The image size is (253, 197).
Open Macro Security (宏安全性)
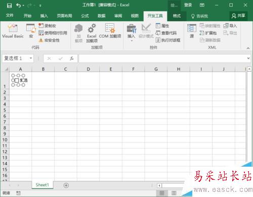tap(49, 40)
